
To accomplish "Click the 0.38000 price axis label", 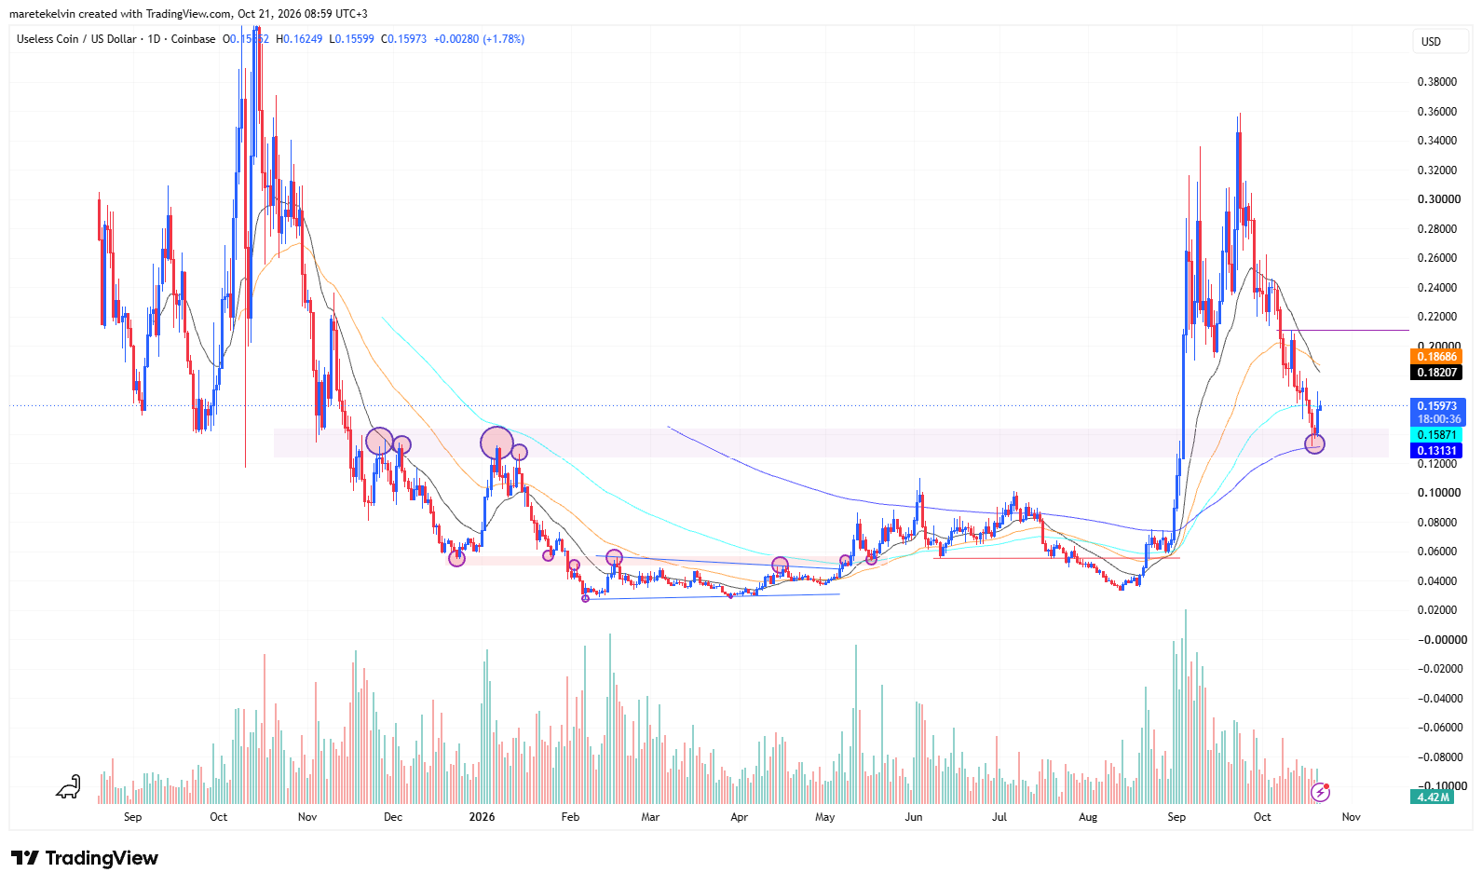I will click(1436, 82).
